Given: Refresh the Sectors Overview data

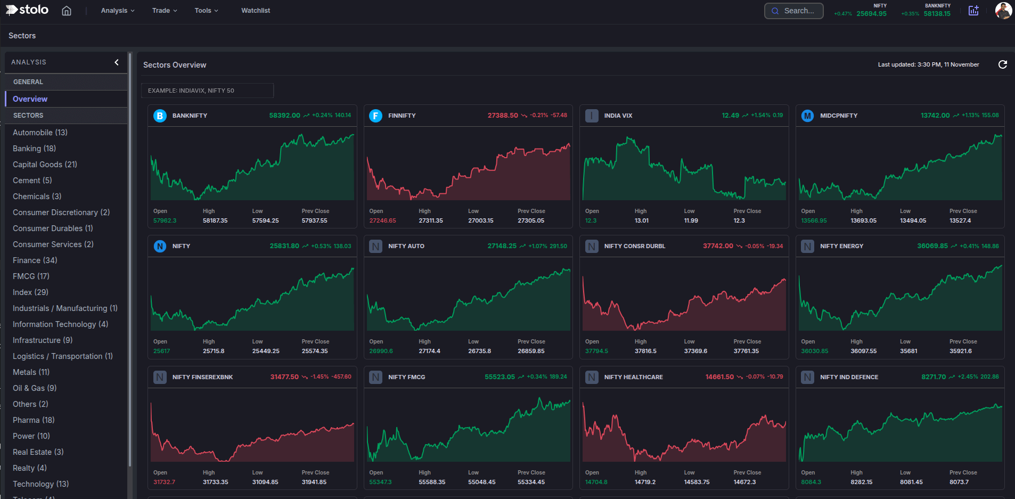Looking at the screenshot, I should [1002, 64].
